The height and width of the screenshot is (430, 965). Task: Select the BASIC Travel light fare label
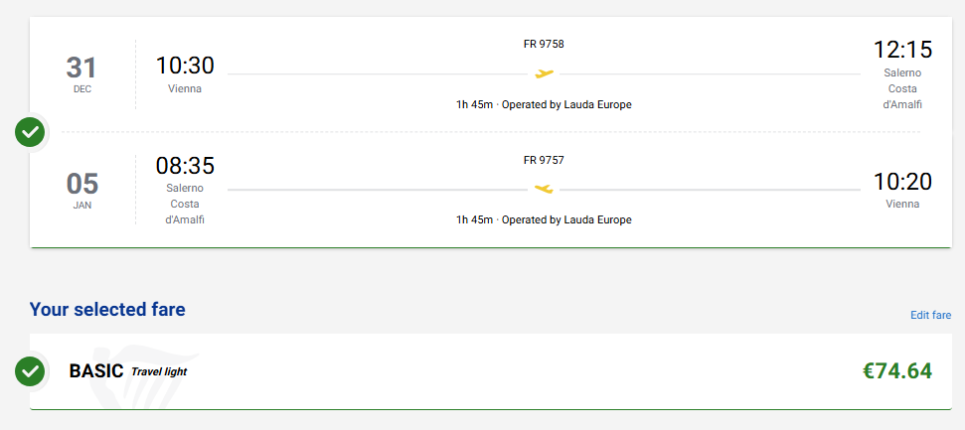pyautogui.click(x=127, y=371)
